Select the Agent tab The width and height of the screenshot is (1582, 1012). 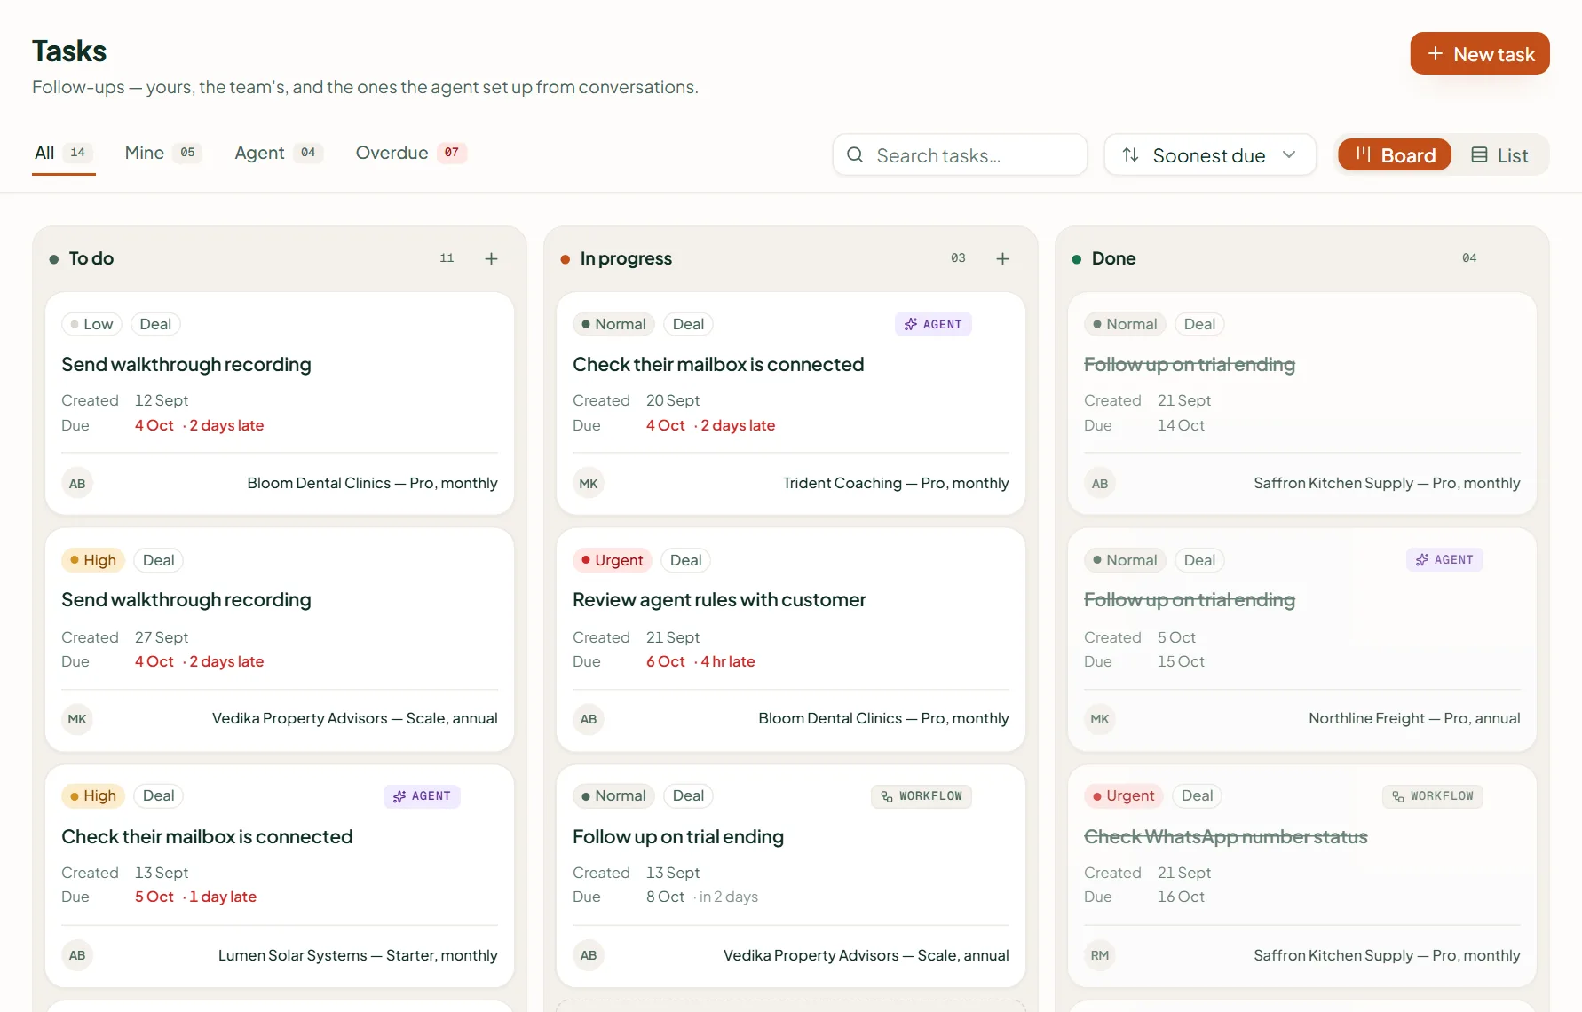(x=279, y=153)
